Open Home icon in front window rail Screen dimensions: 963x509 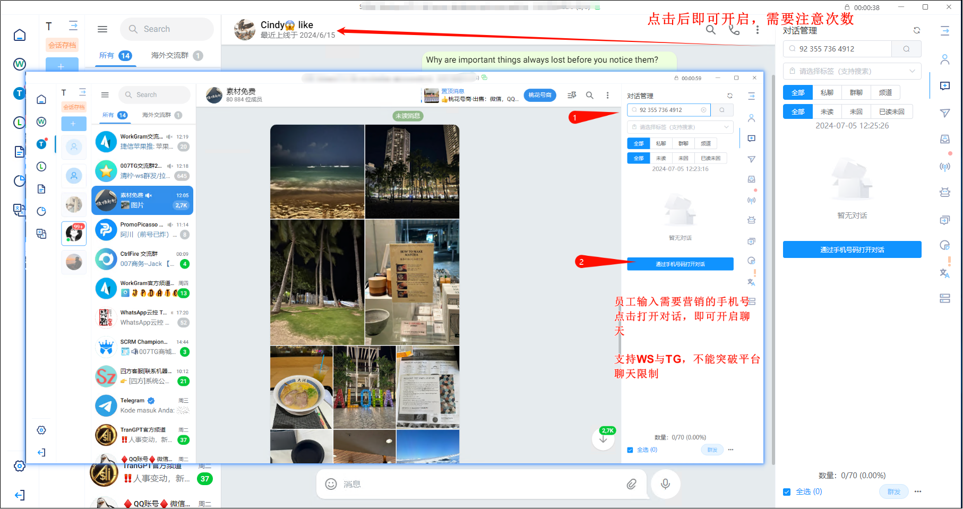41,99
